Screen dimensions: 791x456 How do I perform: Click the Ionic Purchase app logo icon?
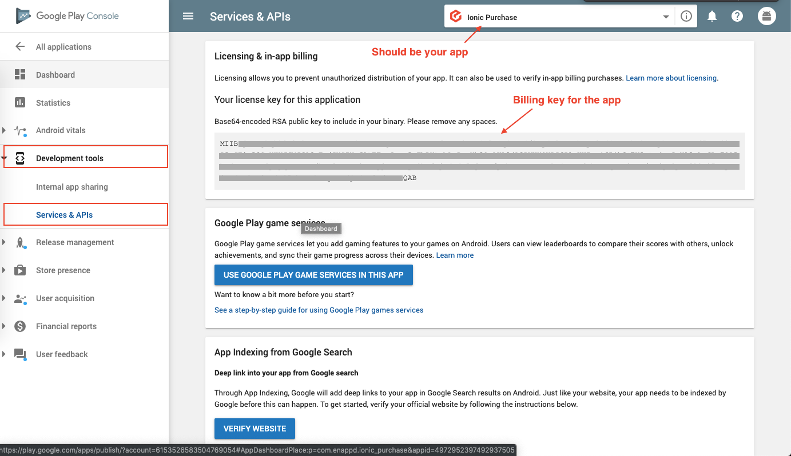click(456, 17)
